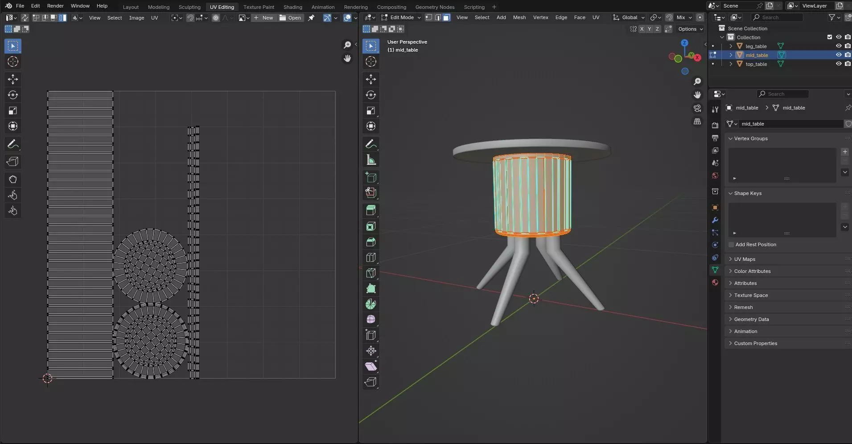Image resolution: width=852 pixels, height=444 pixels.
Task: Select the Shrink/Fatten tool
Action: coord(371,351)
